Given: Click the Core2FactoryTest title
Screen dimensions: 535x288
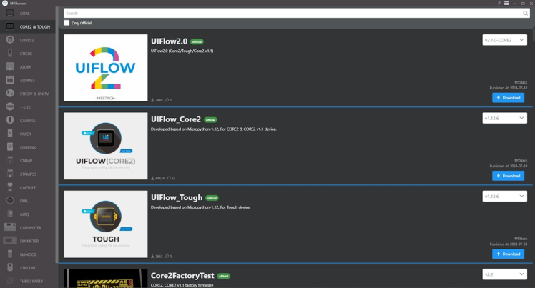Looking at the screenshot, I should 182,275.
